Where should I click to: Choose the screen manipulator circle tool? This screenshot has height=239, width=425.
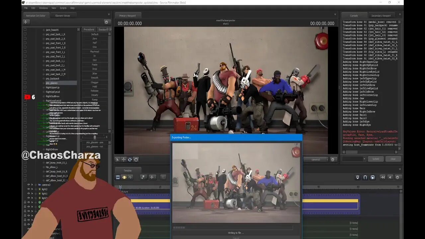point(136,160)
